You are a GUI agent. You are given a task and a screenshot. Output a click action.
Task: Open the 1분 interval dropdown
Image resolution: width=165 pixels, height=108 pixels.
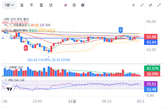pos(10,5)
